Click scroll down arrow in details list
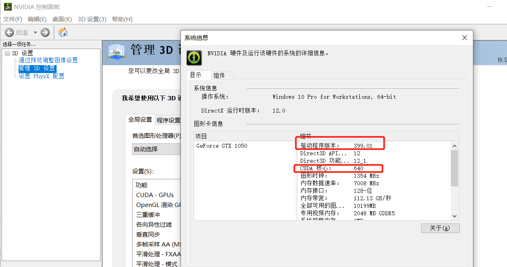The height and width of the screenshot is (267, 507). click(454, 216)
